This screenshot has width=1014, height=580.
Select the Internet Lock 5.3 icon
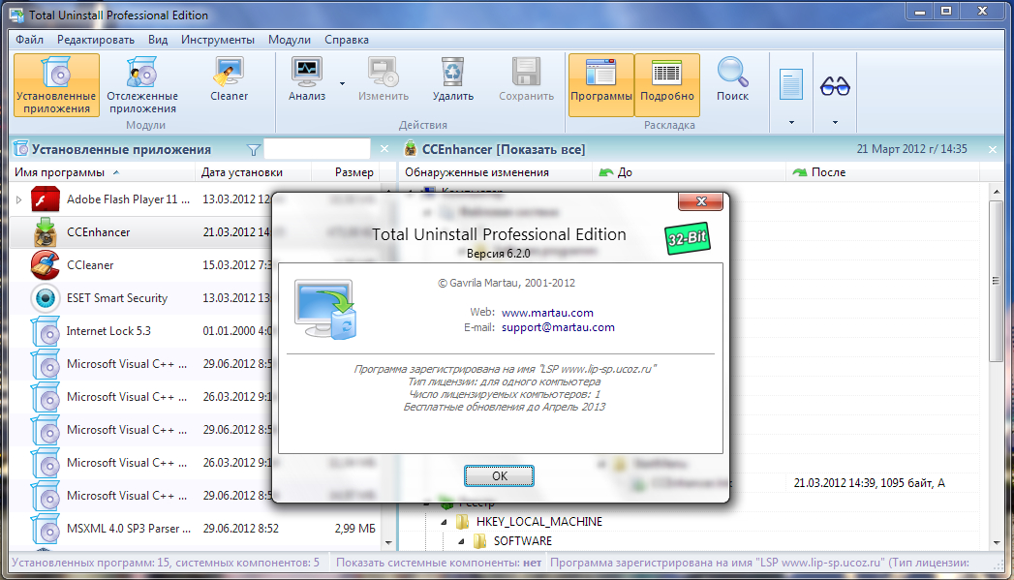click(46, 331)
